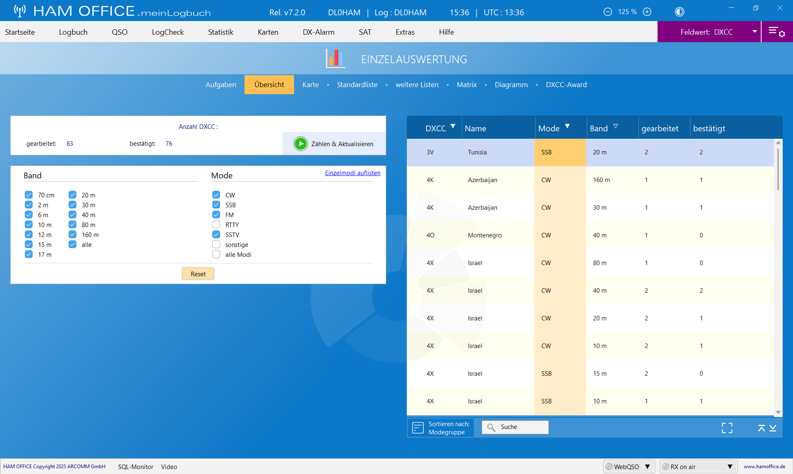Viewport: 793px width, 474px height.
Task: Open the DX-Alarm menu
Action: click(x=318, y=32)
